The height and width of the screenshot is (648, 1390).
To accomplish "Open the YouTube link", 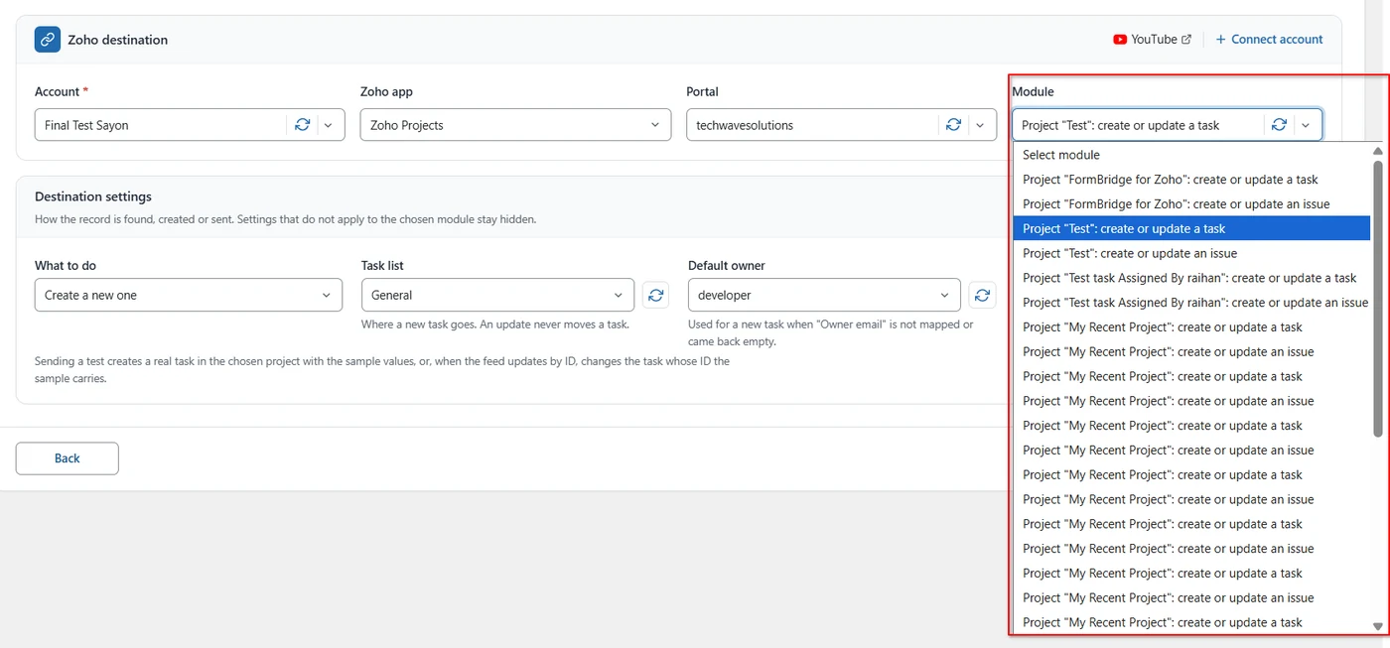I will click(1152, 40).
